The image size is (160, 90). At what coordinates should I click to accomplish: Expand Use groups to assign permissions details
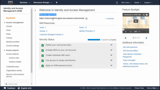[x=111, y=60]
